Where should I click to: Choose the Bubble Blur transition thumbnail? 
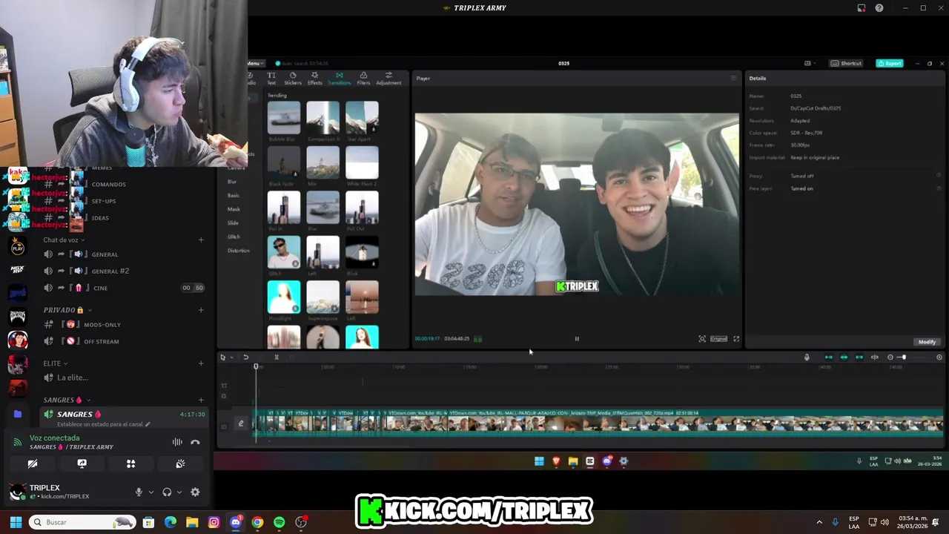click(x=284, y=117)
